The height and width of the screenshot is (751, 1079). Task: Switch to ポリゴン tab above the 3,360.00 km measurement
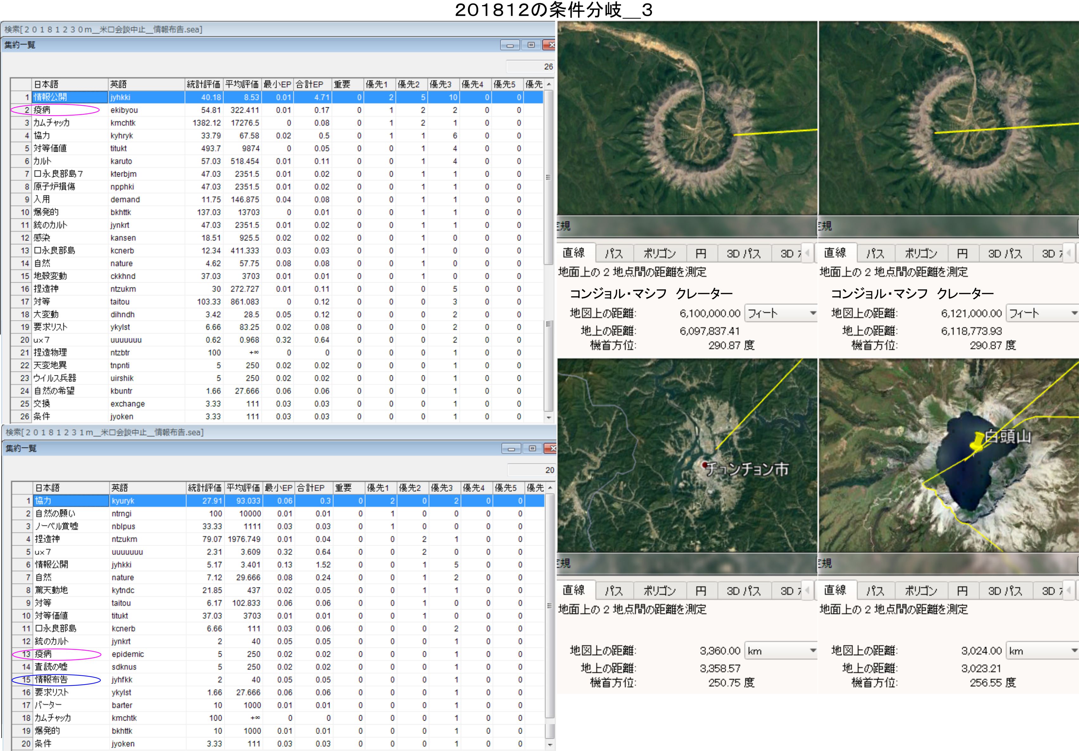tap(659, 591)
